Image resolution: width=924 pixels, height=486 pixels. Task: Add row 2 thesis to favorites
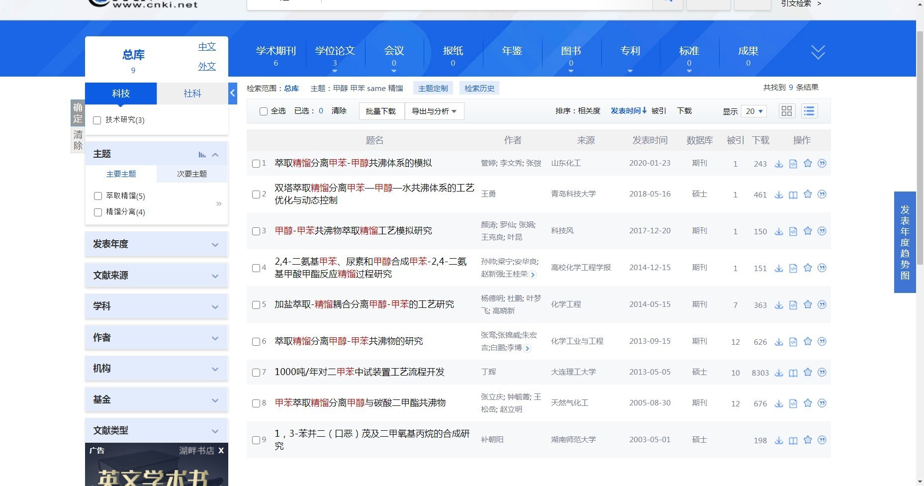[808, 194]
